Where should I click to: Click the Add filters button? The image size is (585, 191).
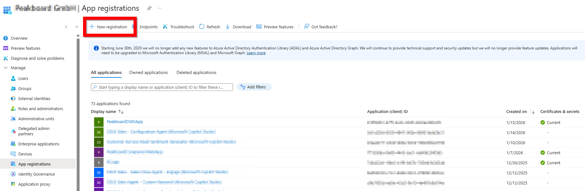coord(254,87)
